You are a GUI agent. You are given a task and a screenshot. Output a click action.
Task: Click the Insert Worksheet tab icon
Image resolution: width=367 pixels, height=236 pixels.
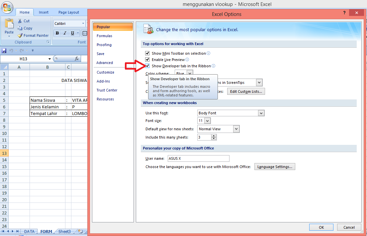coord(80,231)
